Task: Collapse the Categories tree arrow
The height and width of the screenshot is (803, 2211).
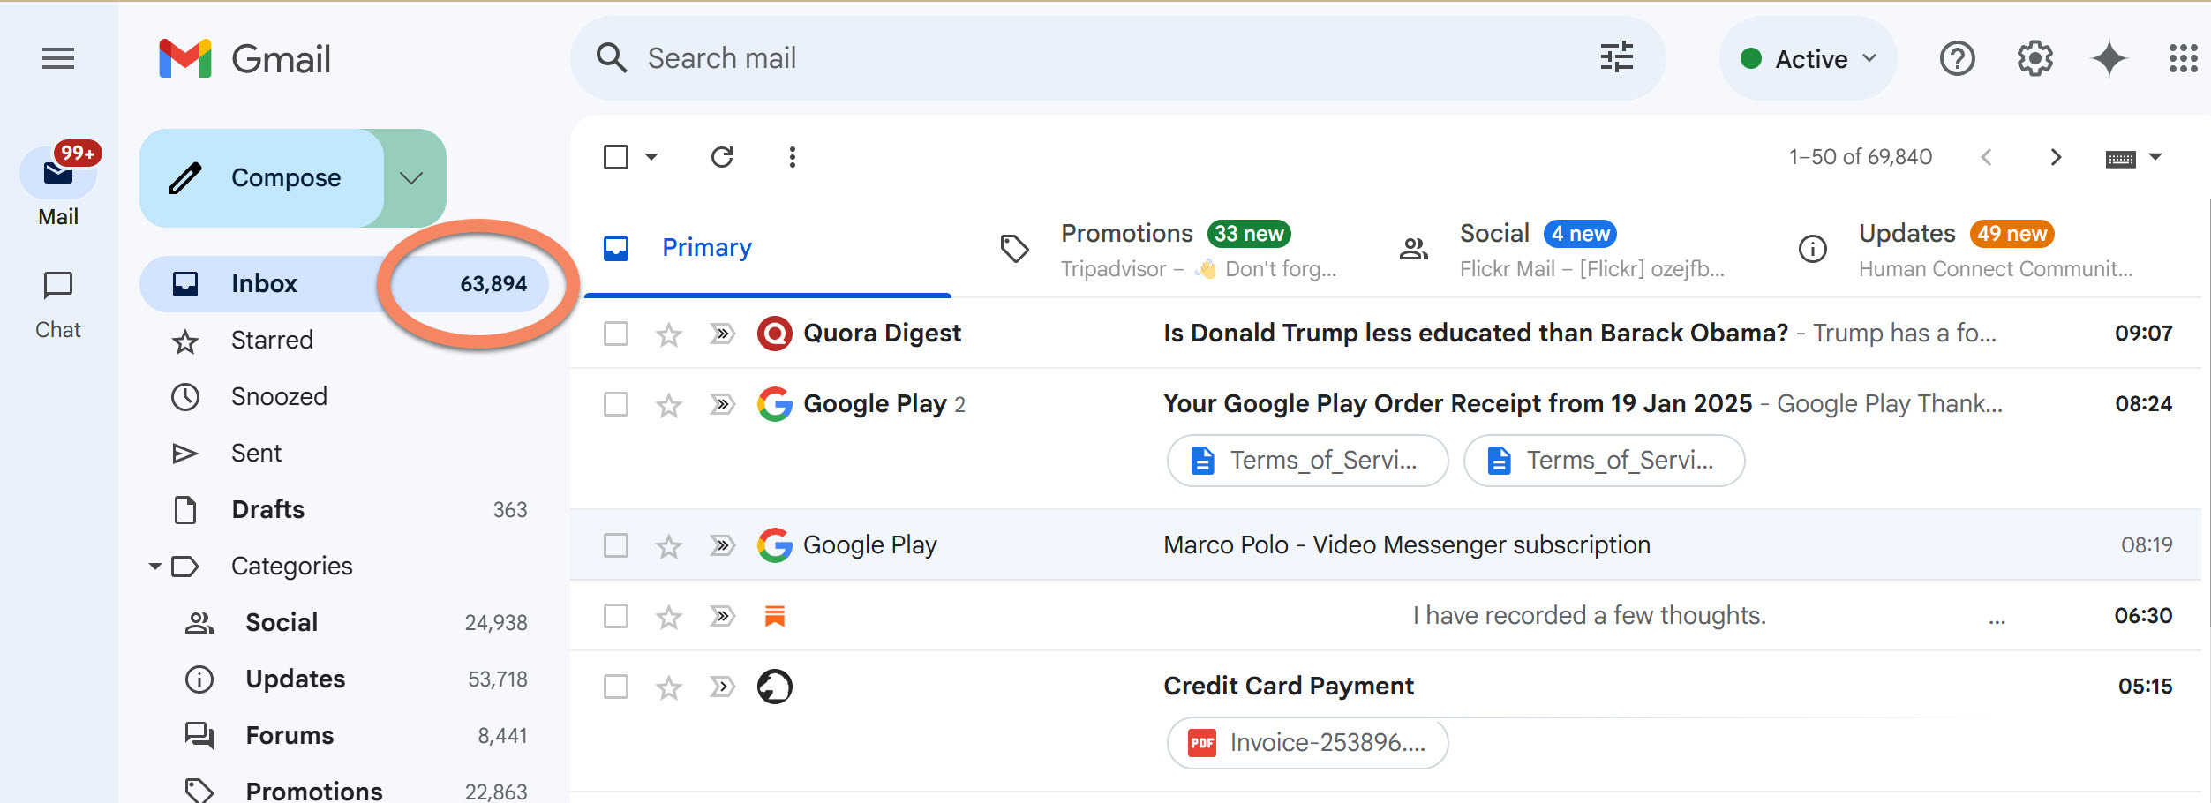Action: coord(154,567)
